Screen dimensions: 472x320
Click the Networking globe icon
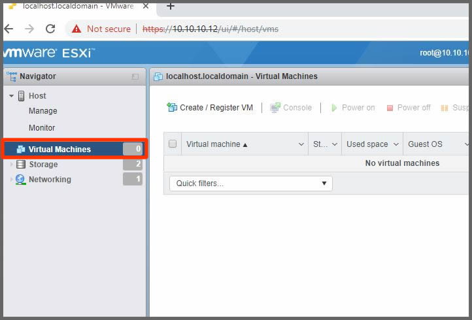(x=20, y=180)
